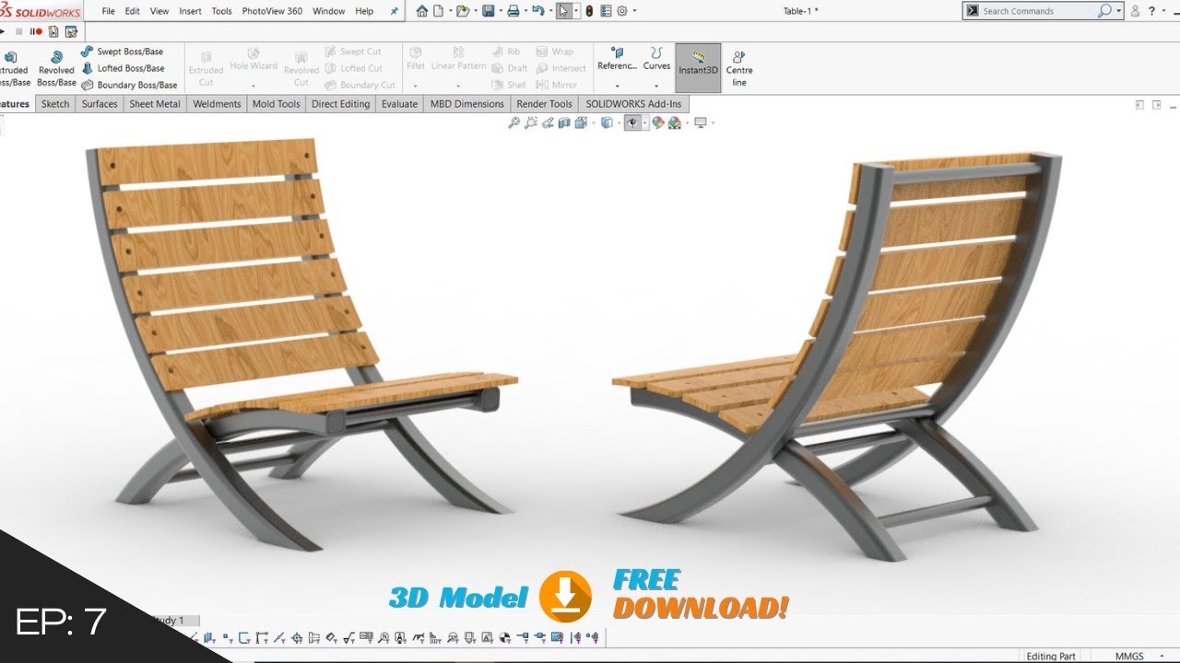Screen dimensions: 1180x663
Task: Click the Apply Scene icon
Action: tap(674, 122)
